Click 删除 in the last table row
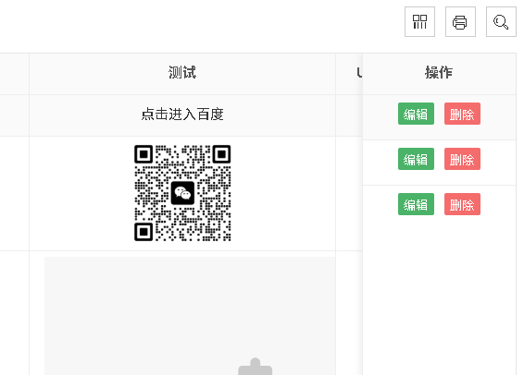The height and width of the screenshot is (375, 524). pyautogui.click(x=462, y=204)
